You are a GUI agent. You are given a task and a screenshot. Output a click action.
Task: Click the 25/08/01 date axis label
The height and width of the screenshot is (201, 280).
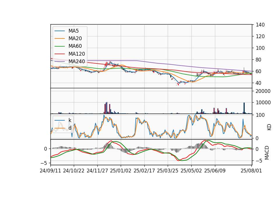point(251,171)
